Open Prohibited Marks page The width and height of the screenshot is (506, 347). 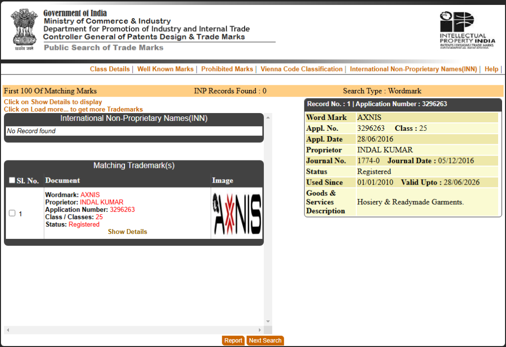(x=227, y=69)
